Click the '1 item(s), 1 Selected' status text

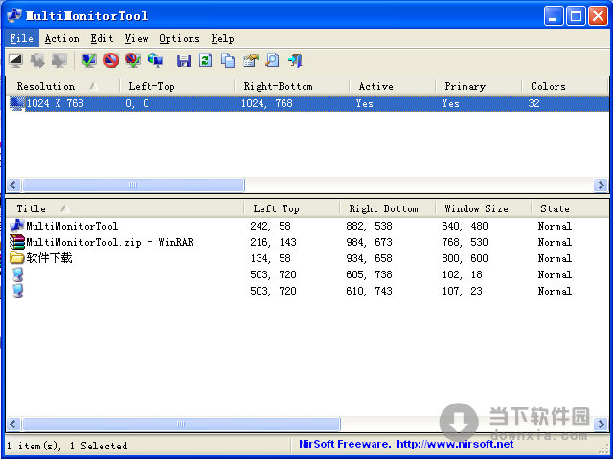point(67,446)
